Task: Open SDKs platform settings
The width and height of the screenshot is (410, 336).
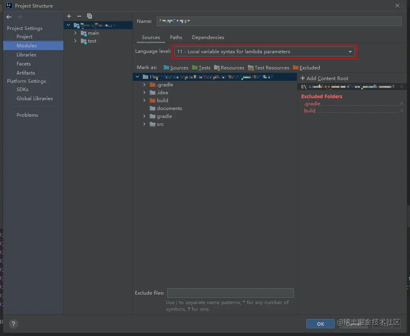Action: click(22, 90)
